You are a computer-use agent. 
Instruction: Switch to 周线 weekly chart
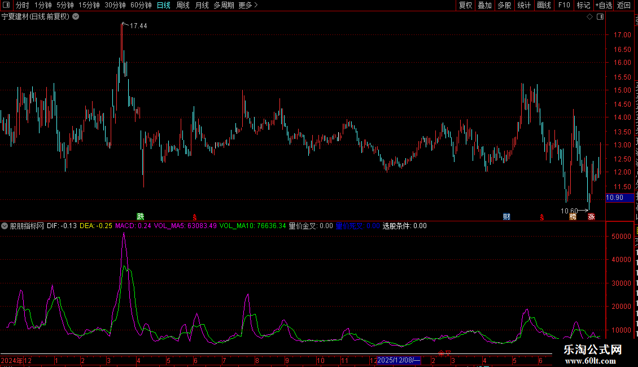183,5
